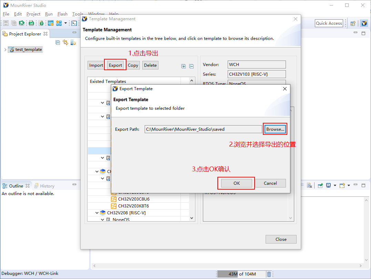The image size is (371, 279).
Task: Click the Vendor field showing WCH
Action: point(257,64)
